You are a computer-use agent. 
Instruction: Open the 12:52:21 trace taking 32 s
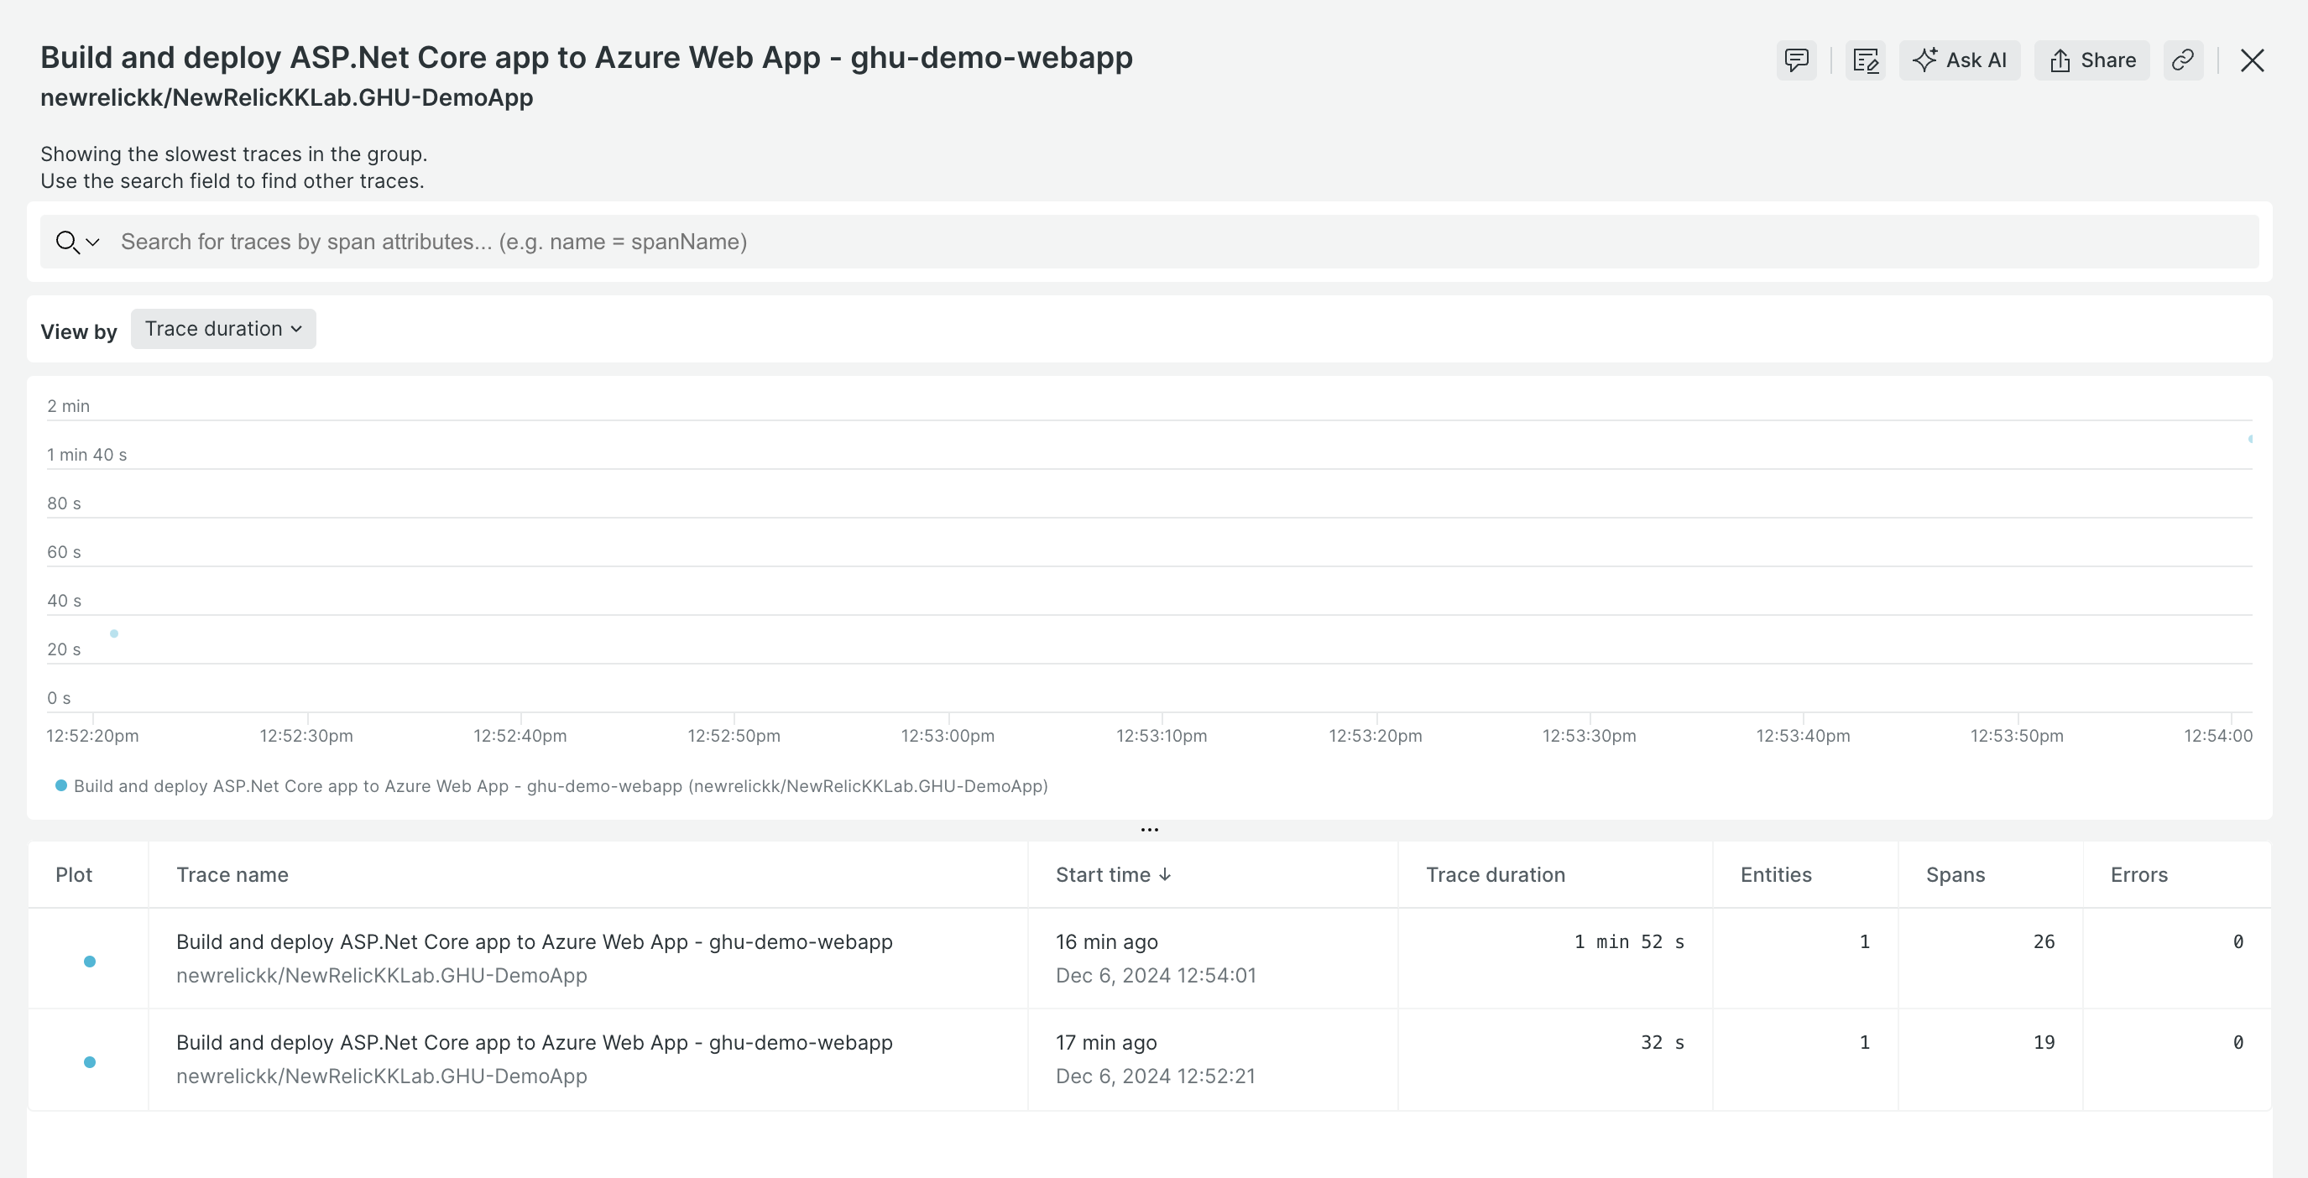point(534,1042)
